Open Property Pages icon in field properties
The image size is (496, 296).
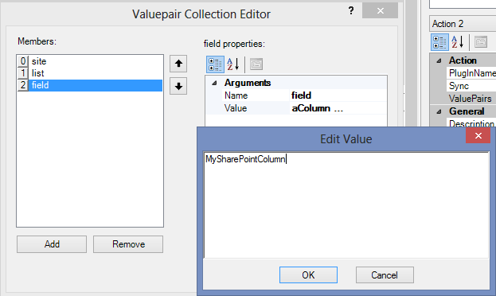256,64
